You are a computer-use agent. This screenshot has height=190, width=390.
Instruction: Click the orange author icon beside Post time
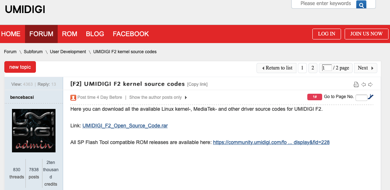coord(73,97)
